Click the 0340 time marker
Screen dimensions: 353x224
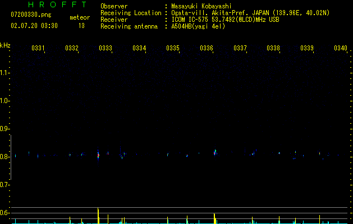coord(341,48)
